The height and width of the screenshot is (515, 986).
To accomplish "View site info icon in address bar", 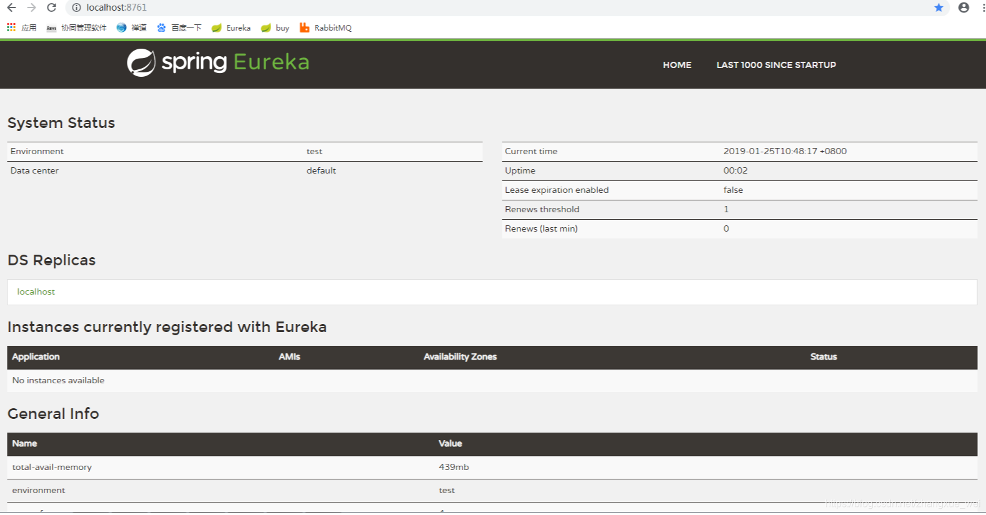I will (76, 7).
